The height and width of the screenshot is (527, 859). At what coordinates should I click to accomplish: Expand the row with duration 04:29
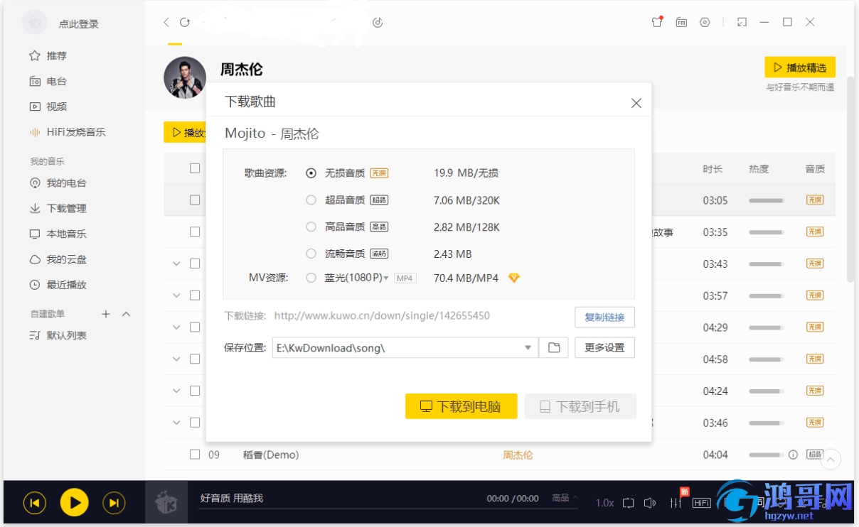(176, 327)
